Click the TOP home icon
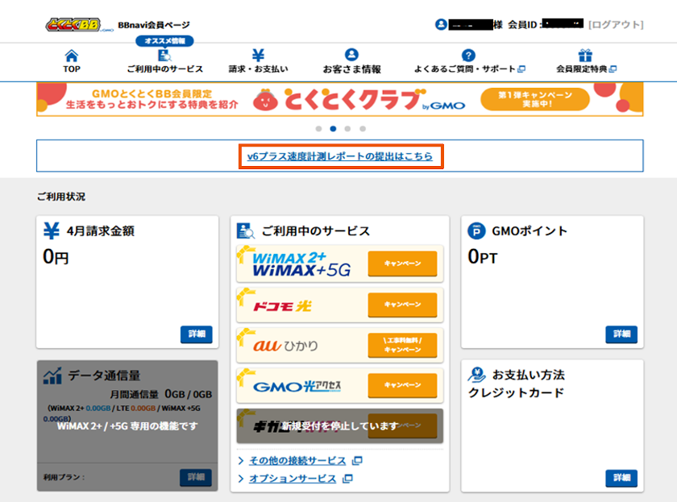The height and width of the screenshot is (502, 677). 72,56
